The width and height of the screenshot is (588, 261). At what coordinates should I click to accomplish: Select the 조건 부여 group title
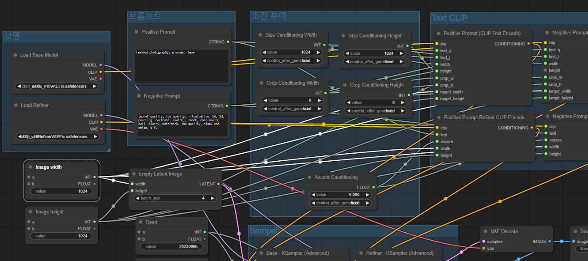[x=269, y=16]
